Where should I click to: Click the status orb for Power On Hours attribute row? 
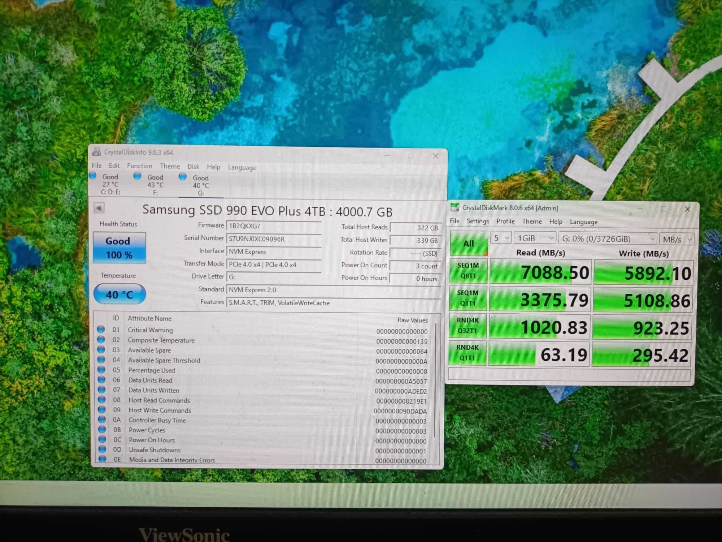click(x=103, y=439)
